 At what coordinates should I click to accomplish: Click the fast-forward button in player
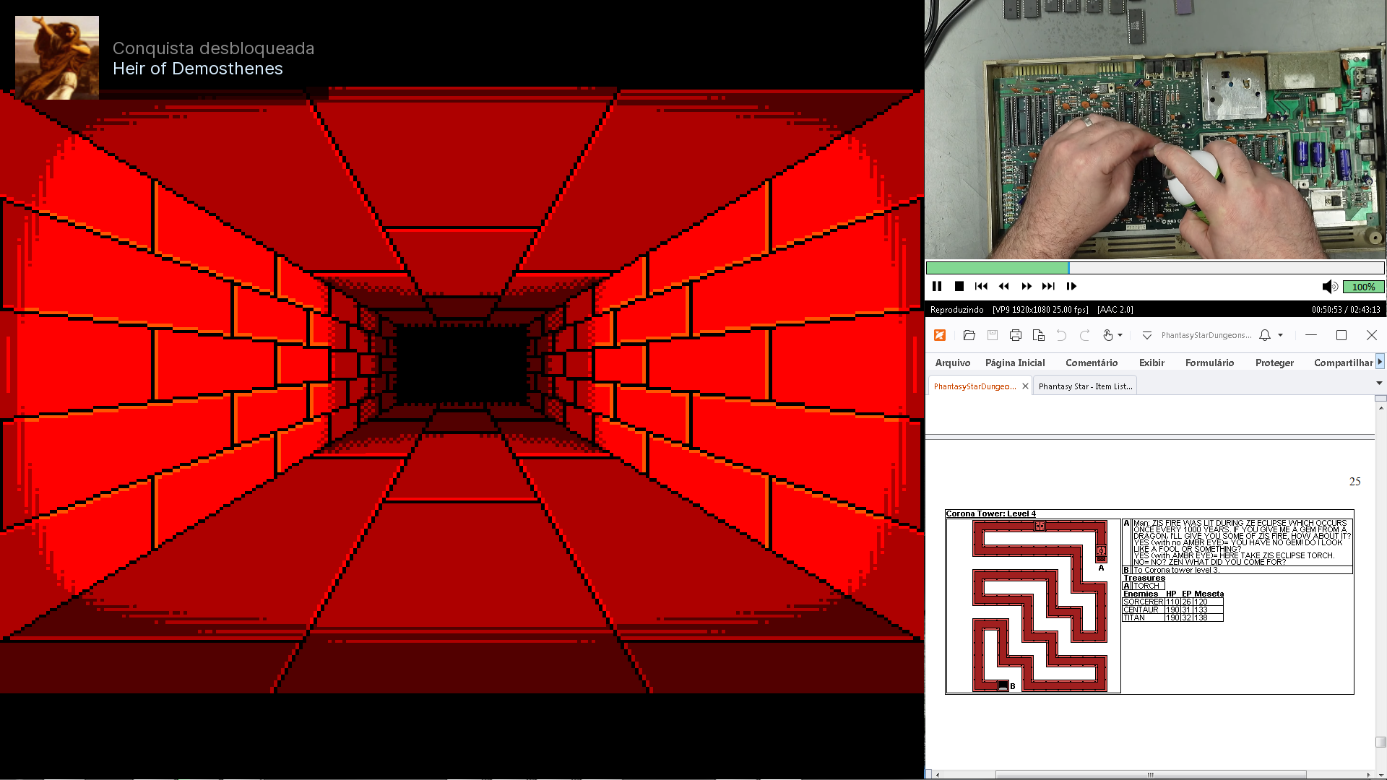[x=1027, y=287]
